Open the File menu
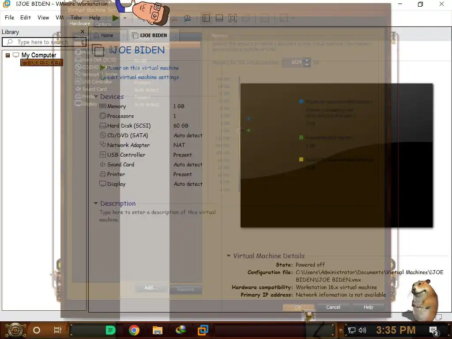 click(x=10, y=18)
